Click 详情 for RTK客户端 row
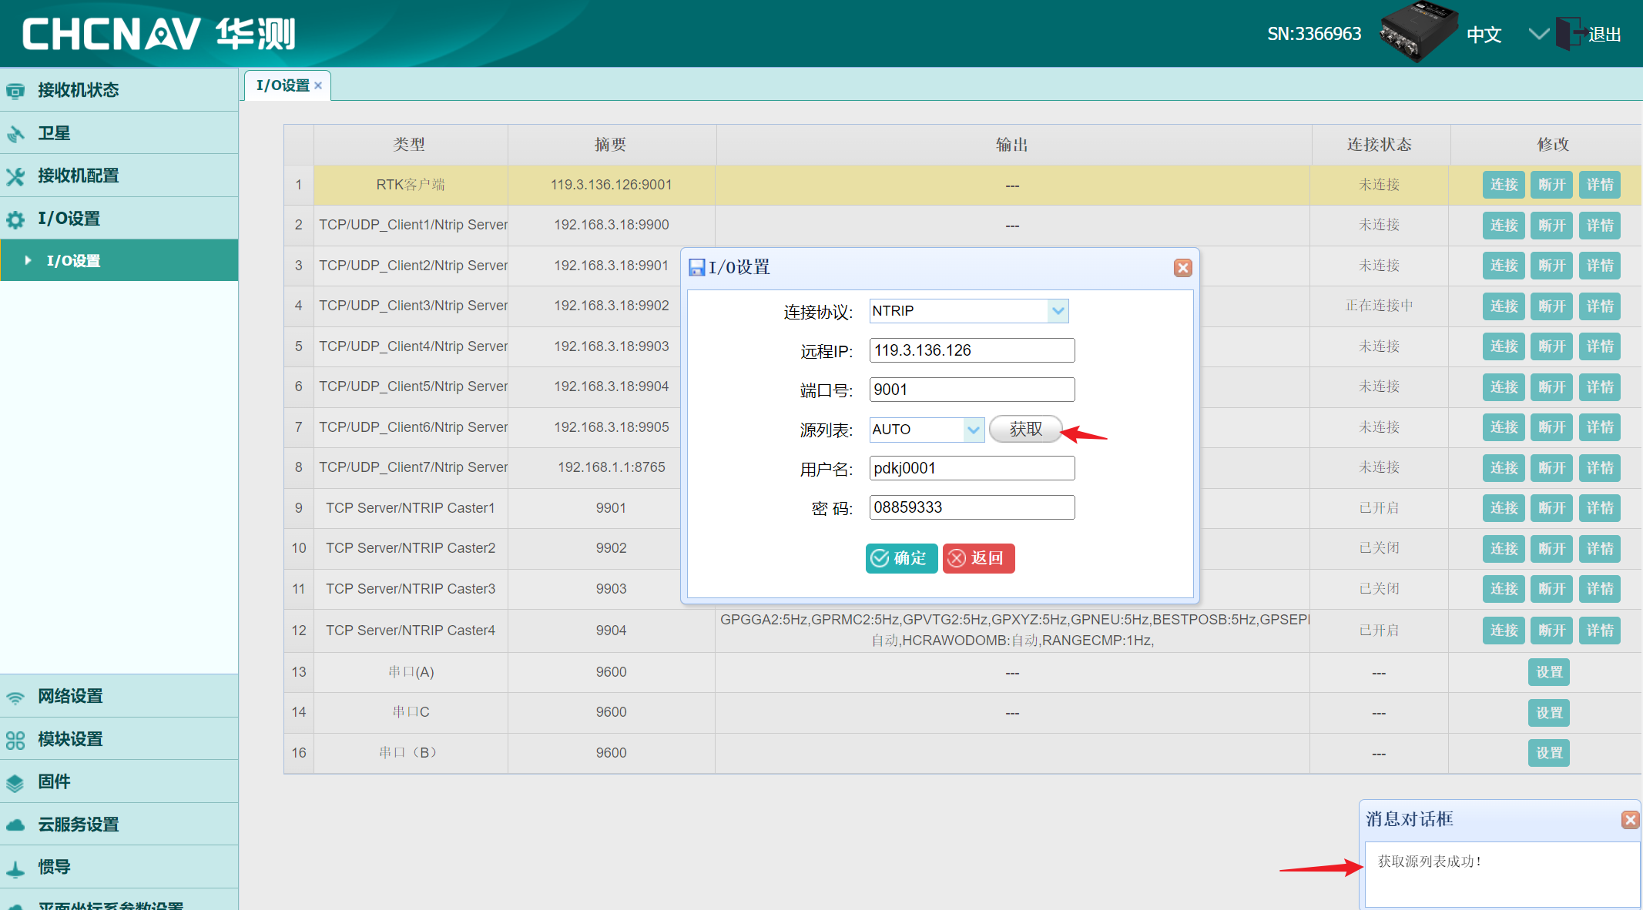Screen dimensions: 1643x910 tap(1600, 185)
